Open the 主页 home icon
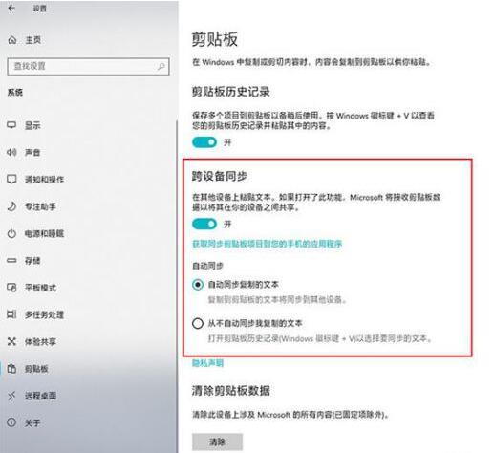The width and height of the screenshot is (494, 453). [x=12, y=40]
